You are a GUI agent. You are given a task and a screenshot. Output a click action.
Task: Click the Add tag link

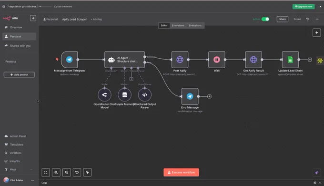pyautogui.click(x=96, y=19)
